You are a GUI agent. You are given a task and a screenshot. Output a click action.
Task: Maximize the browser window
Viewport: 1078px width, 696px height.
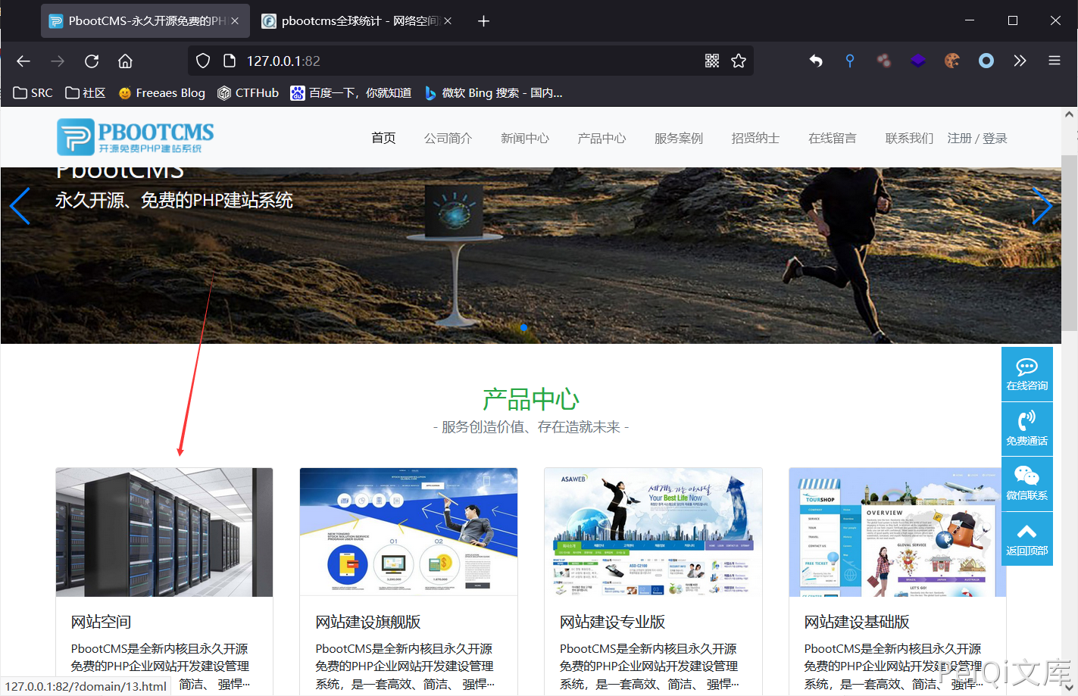point(1013,21)
